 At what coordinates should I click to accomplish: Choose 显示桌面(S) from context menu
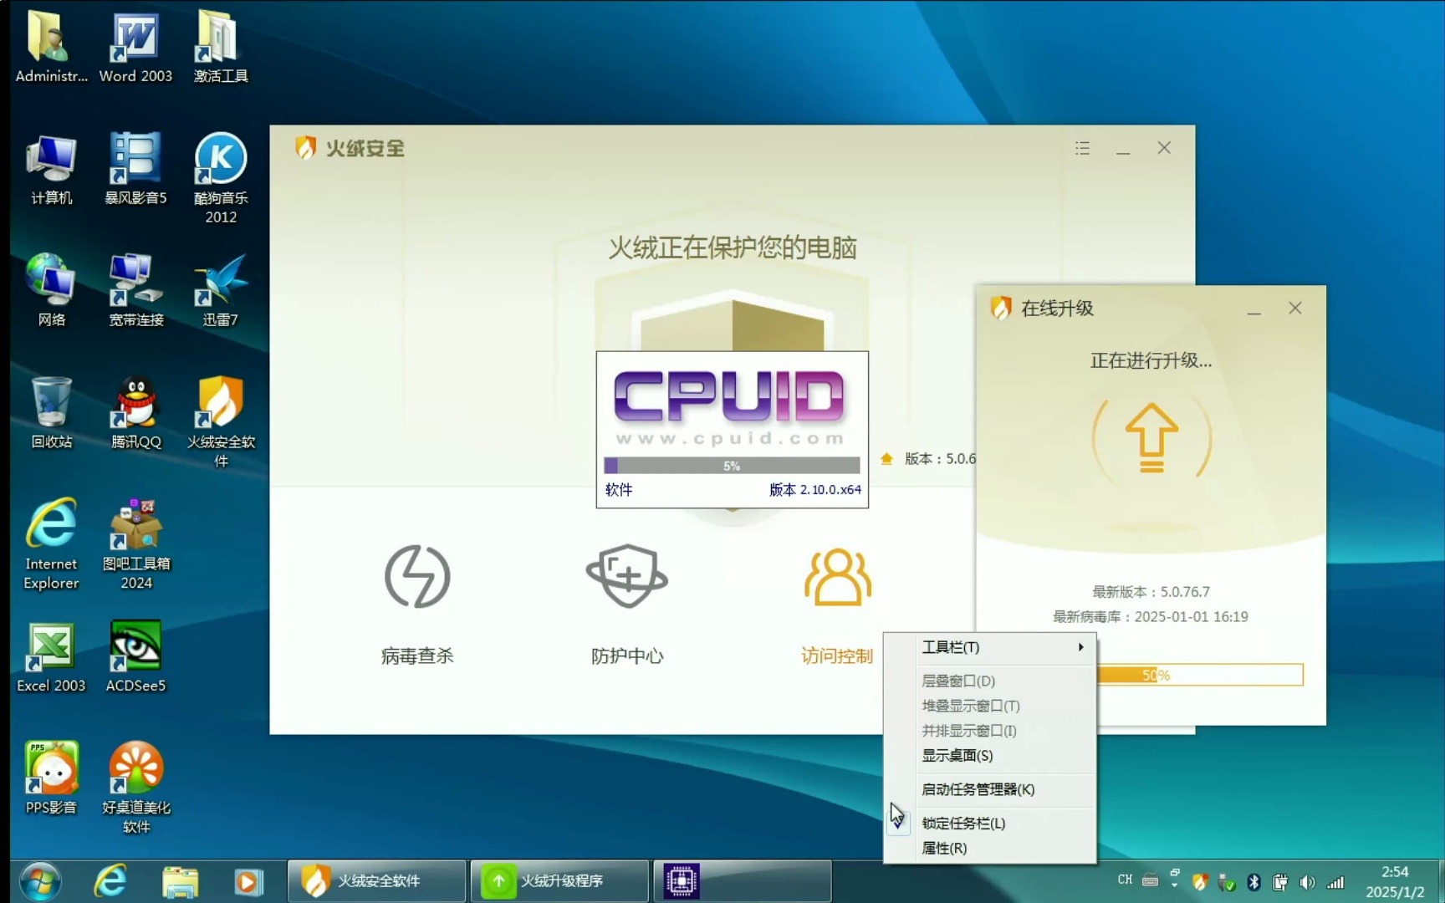[990, 756]
